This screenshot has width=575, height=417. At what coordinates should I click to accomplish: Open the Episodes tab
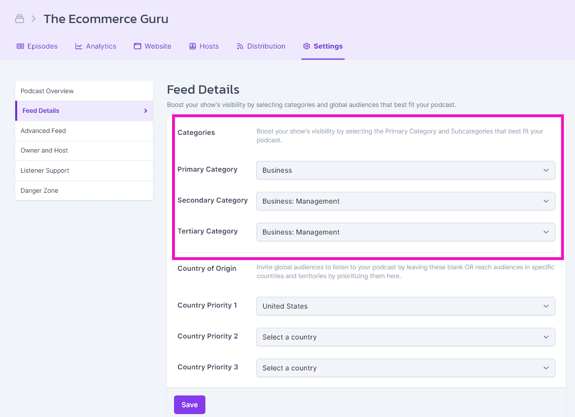point(37,46)
